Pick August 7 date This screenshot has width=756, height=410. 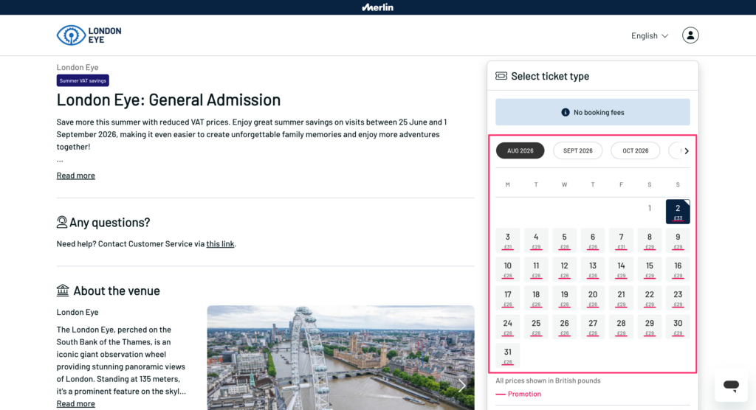(x=621, y=240)
